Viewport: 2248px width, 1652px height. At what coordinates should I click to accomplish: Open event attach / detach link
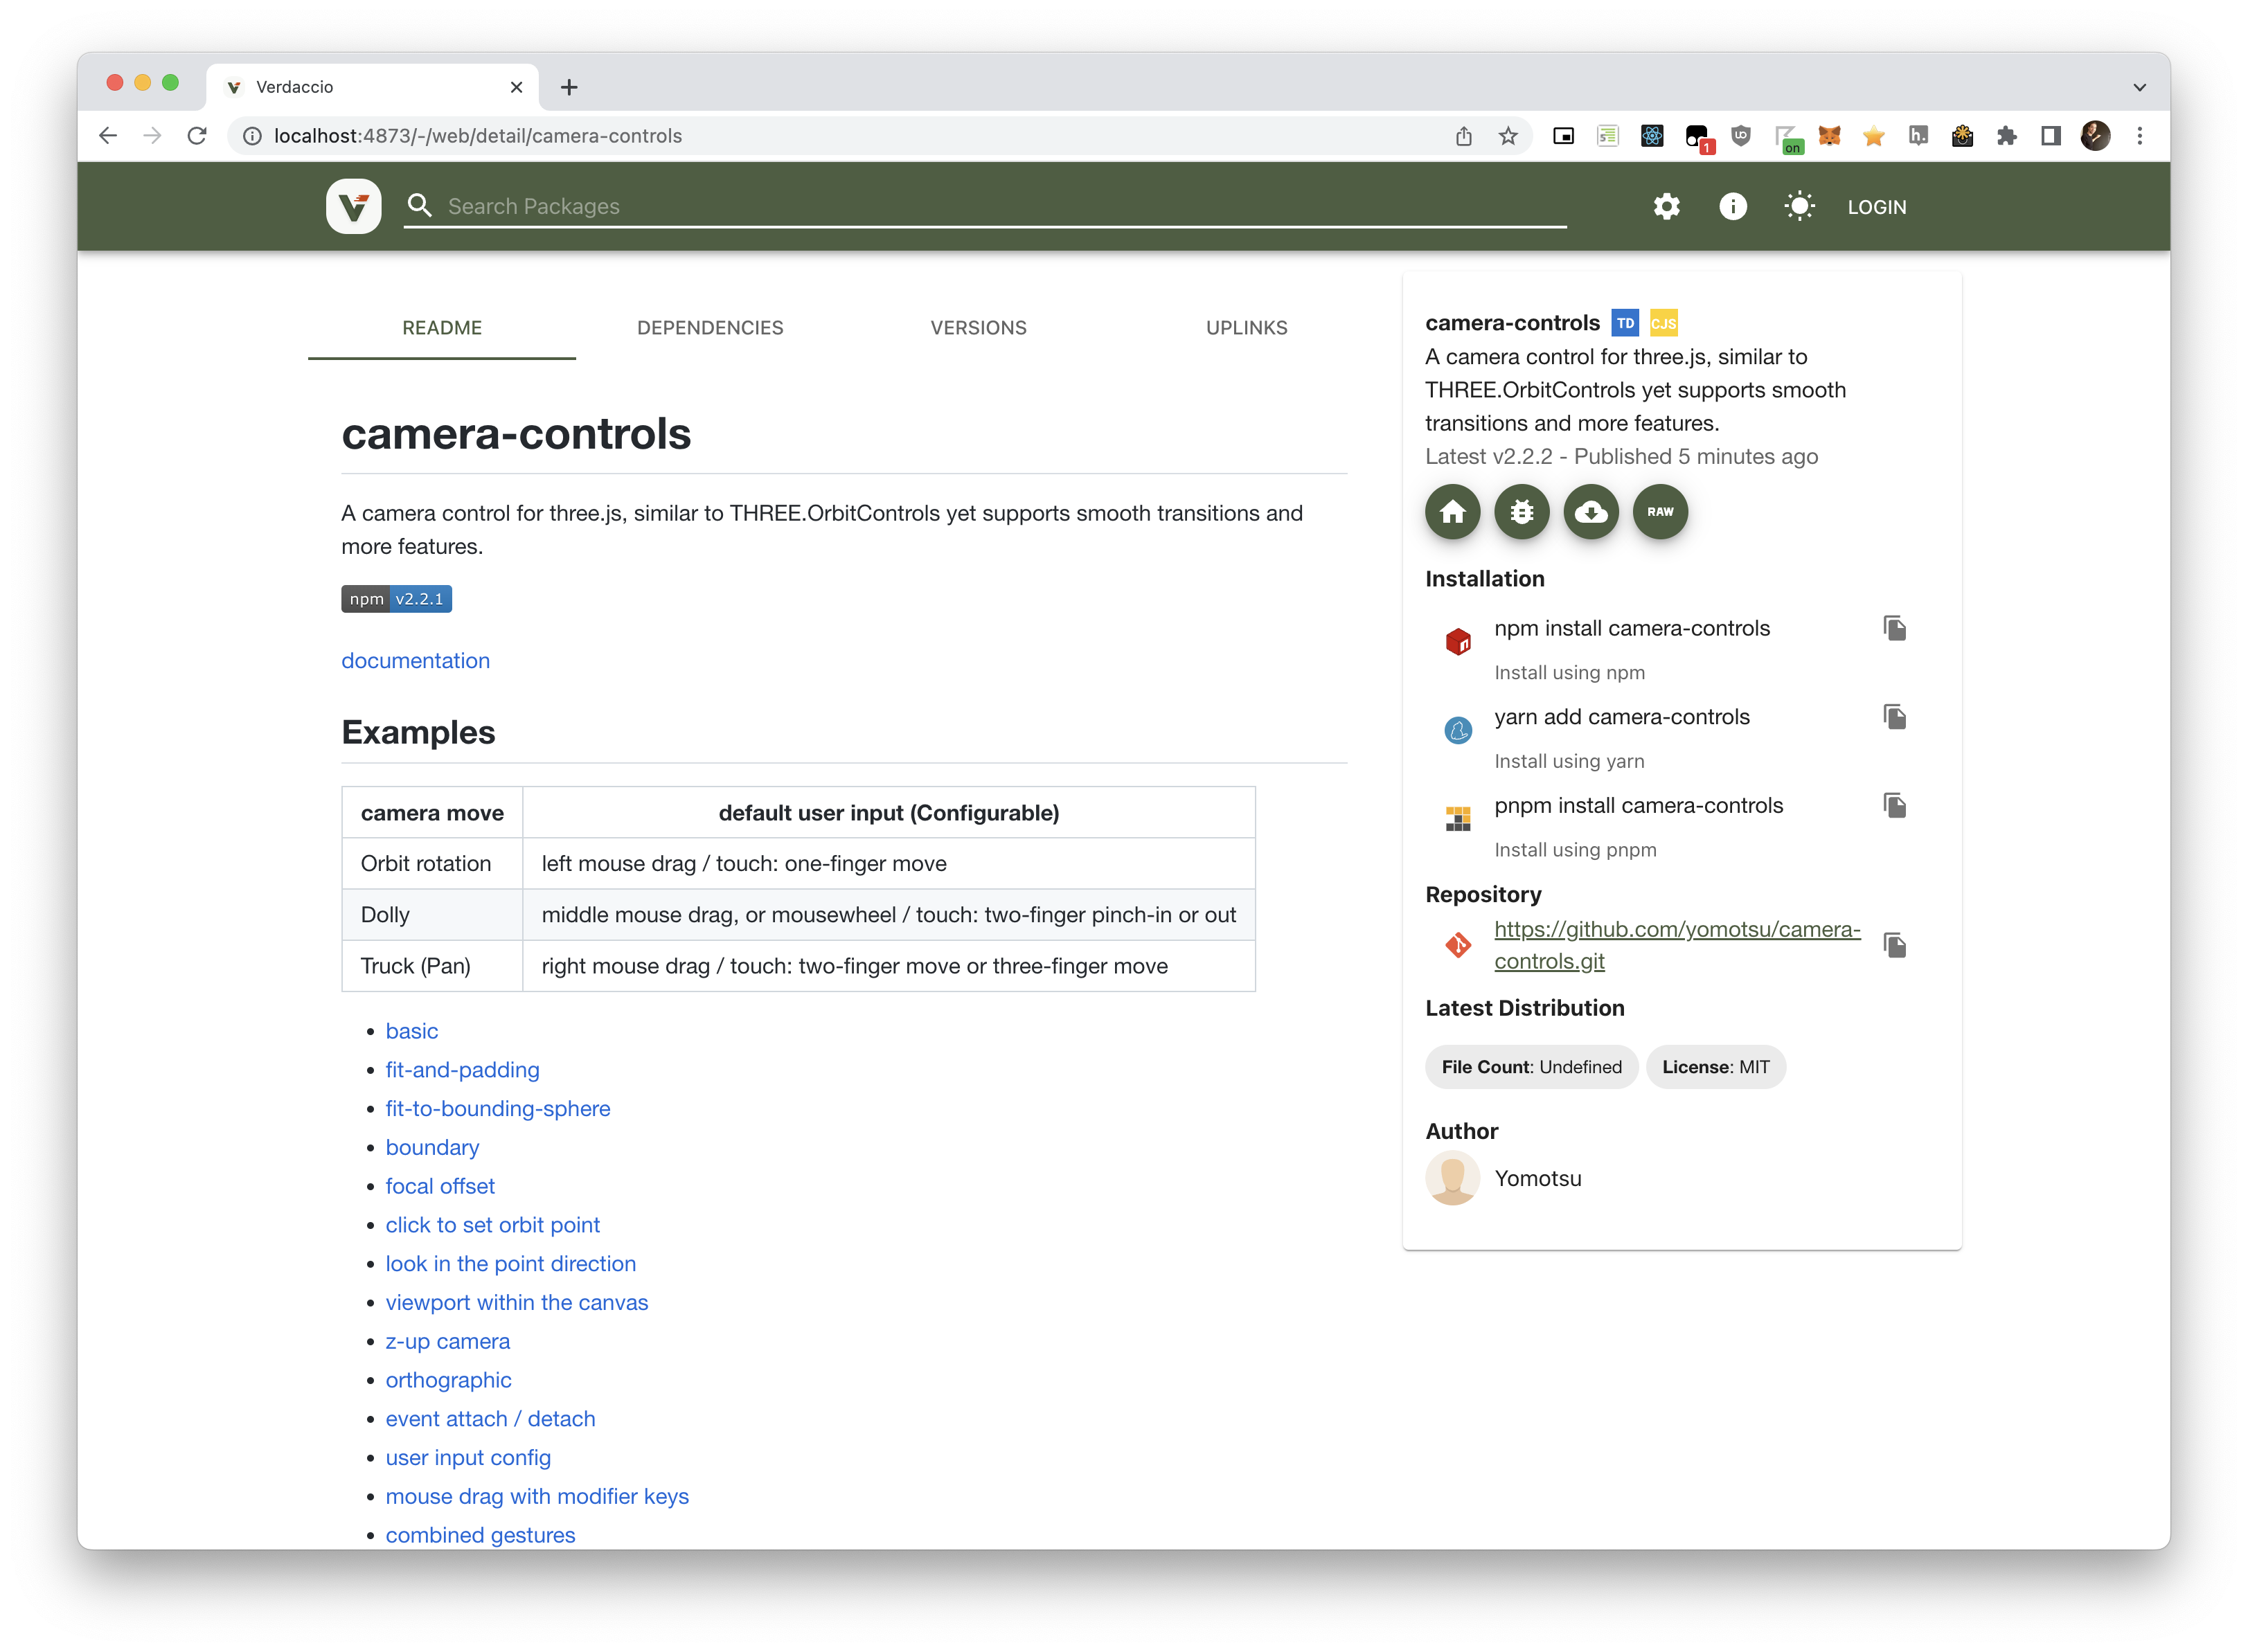(x=490, y=1419)
